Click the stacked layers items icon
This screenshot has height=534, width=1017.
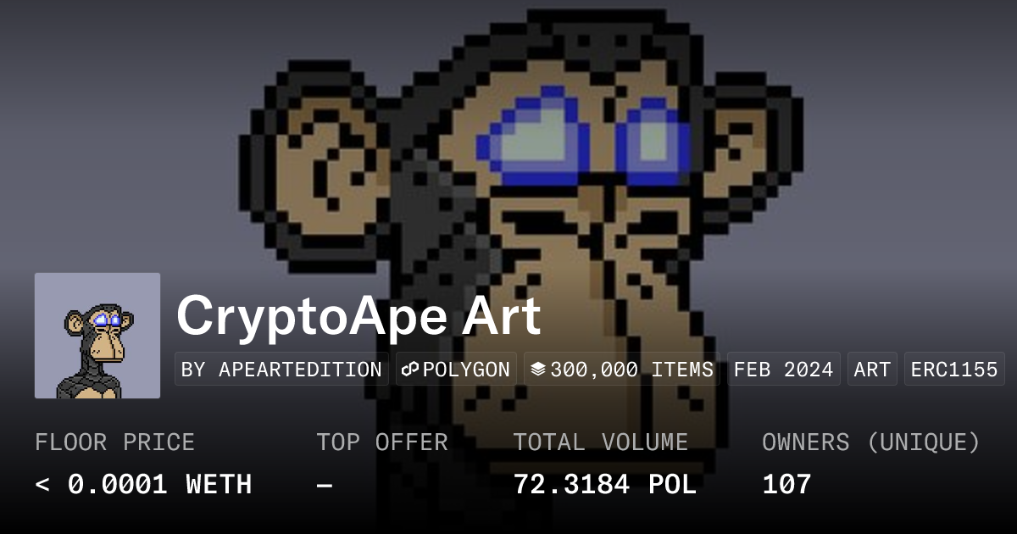click(538, 370)
